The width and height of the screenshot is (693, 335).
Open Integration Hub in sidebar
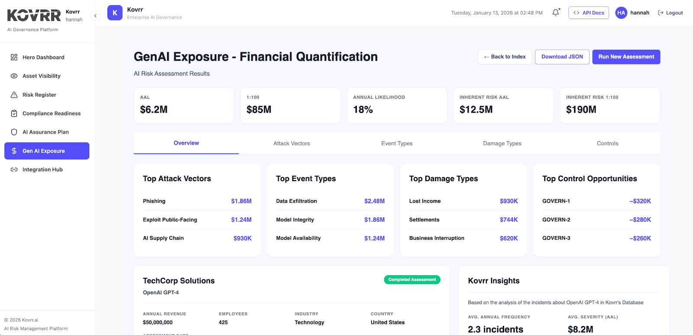click(47, 169)
